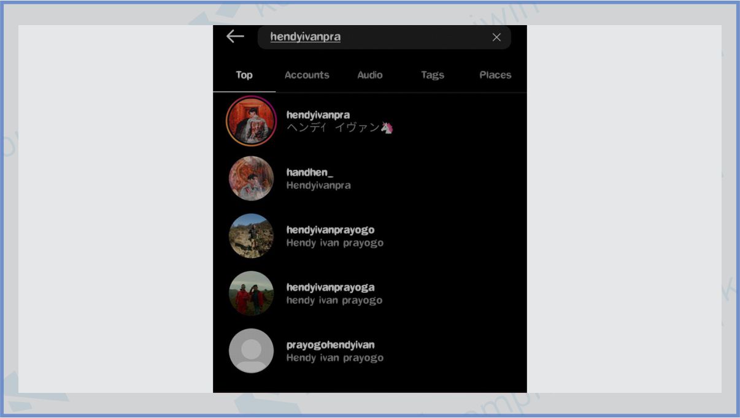Viewport: 740px width, 418px height.
Task: Click the handhen_ profile avatar
Action: click(251, 178)
